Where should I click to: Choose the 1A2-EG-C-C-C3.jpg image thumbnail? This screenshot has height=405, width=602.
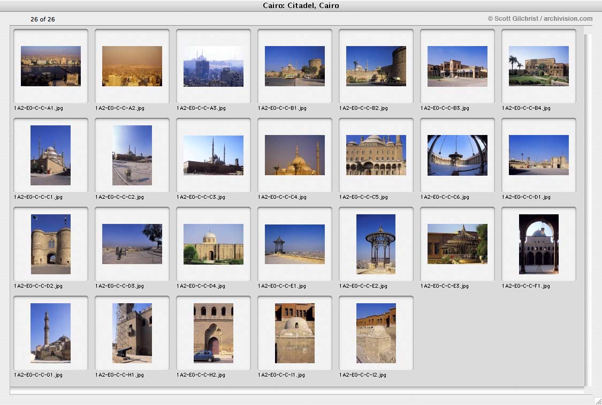(214, 155)
